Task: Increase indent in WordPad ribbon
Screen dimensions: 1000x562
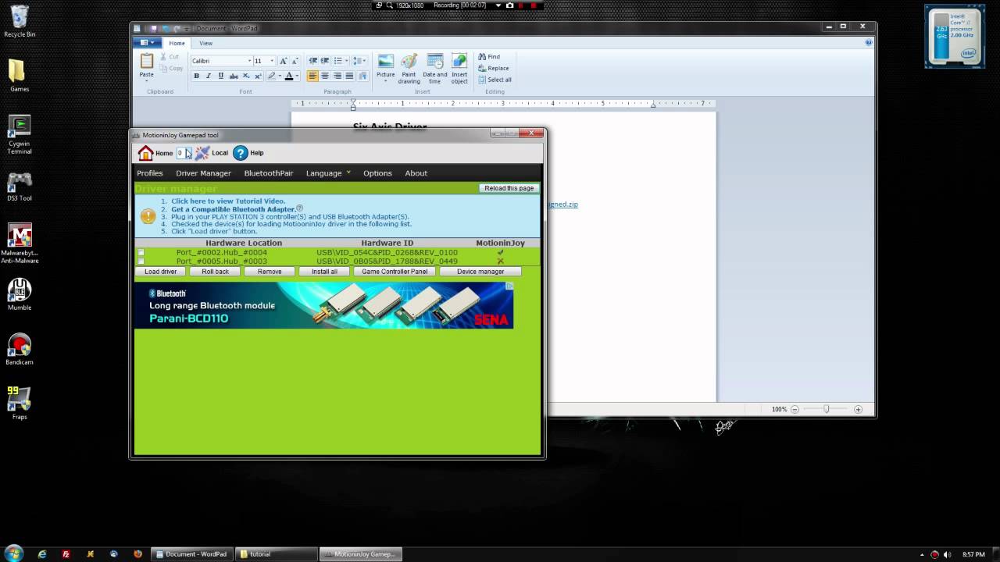Action: pos(325,61)
